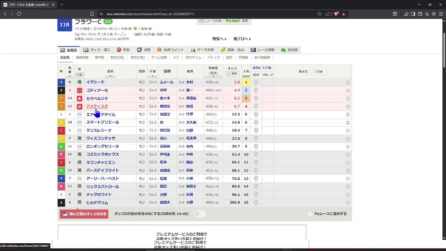
Task: Open Brave VPN shield icon
Action: click(x=434, y=14)
